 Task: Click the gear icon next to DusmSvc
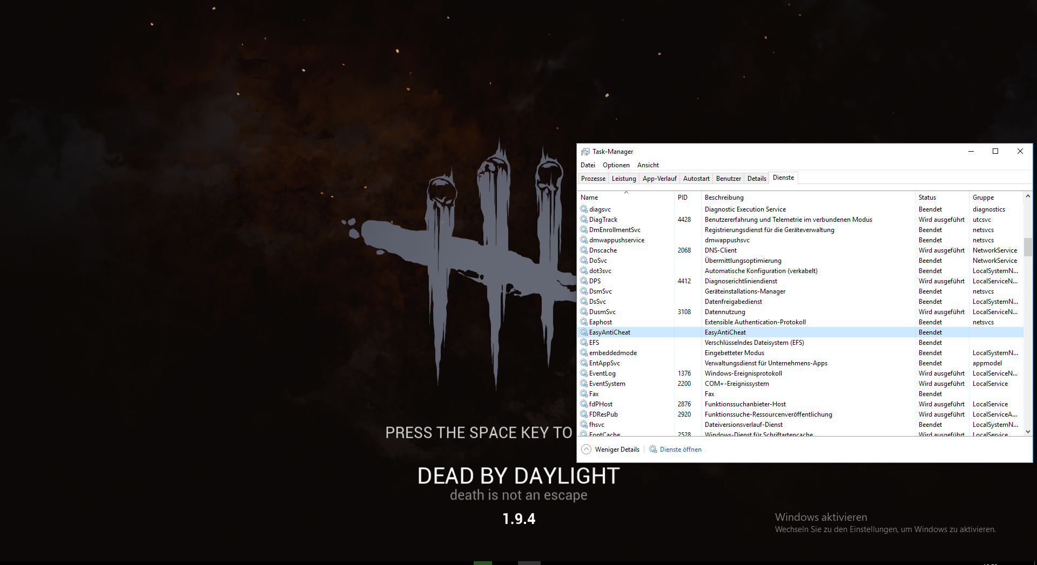click(584, 311)
